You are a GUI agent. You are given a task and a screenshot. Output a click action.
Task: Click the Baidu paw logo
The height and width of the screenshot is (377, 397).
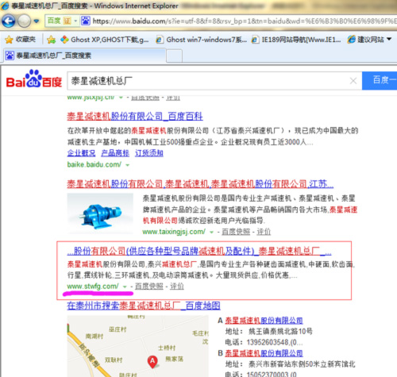(34, 79)
